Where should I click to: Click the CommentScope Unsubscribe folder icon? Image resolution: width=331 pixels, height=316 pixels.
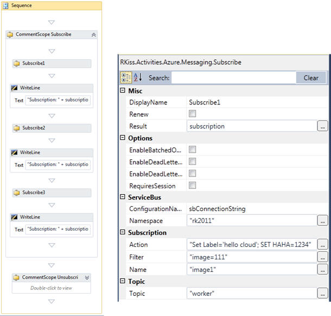(x=16, y=277)
